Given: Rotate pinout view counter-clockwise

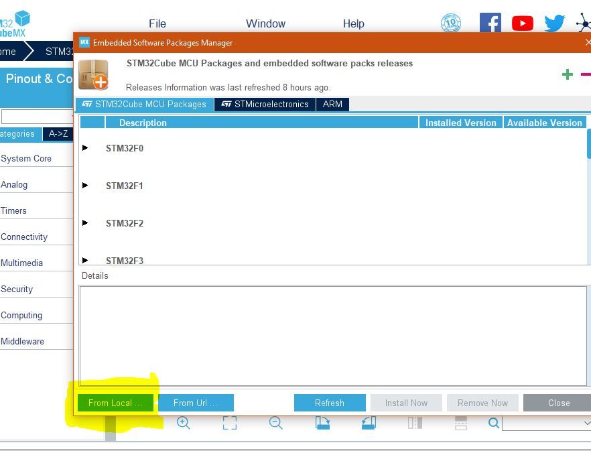Looking at the screenshot, I should coord(369,423).
